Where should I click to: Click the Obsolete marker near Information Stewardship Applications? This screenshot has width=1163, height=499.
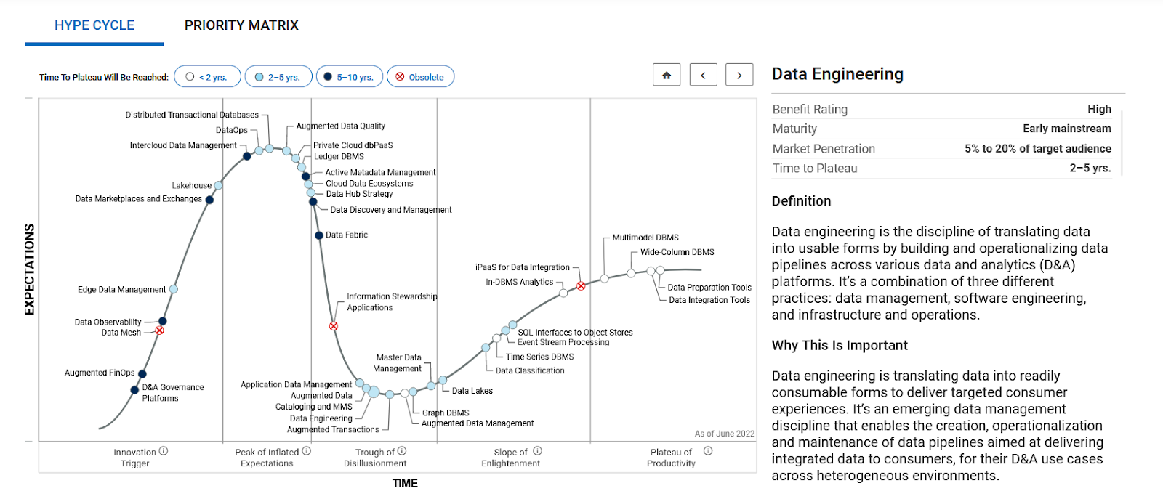pyautogui.click(x=334, y=325)
